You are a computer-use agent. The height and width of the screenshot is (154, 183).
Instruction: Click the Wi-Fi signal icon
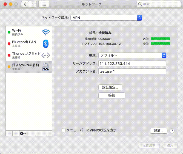coord(46,32)
